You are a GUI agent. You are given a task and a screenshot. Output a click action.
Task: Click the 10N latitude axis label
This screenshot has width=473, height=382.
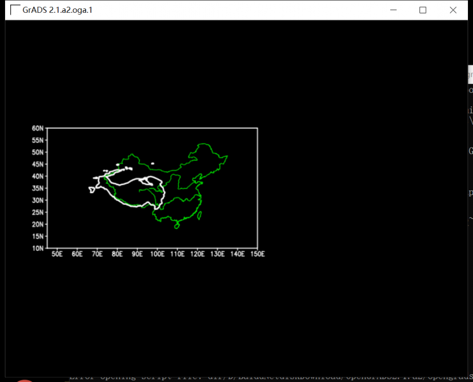(38, 248)
